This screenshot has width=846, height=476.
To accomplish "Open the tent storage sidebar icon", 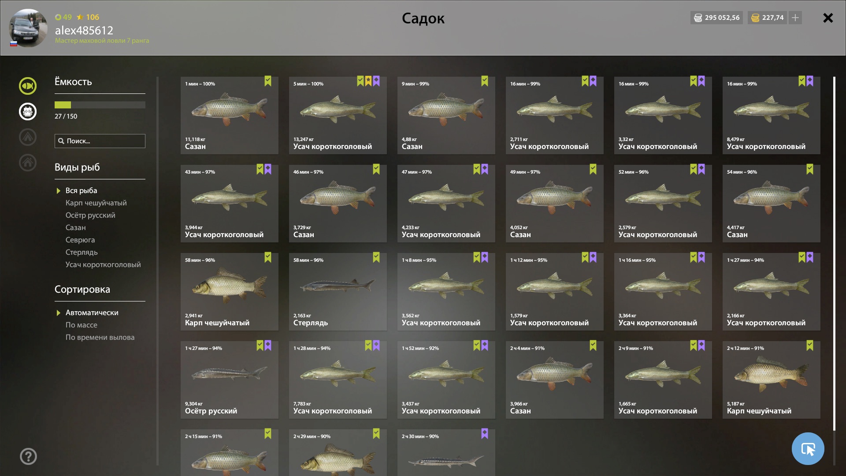I will tap(28, 137).
